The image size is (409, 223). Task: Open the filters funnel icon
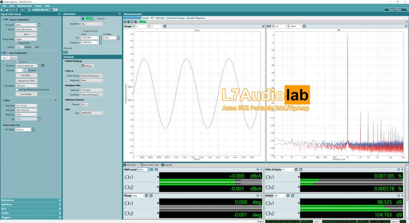tap(56, 100)
